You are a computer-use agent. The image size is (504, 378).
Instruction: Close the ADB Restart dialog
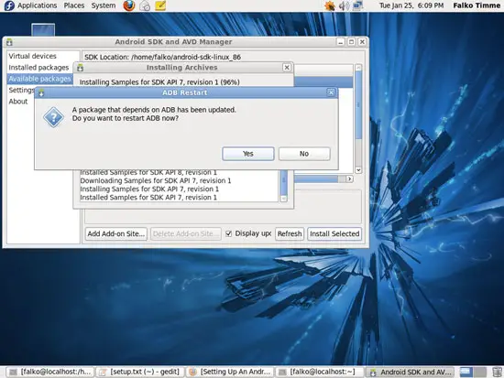(331, 92)
